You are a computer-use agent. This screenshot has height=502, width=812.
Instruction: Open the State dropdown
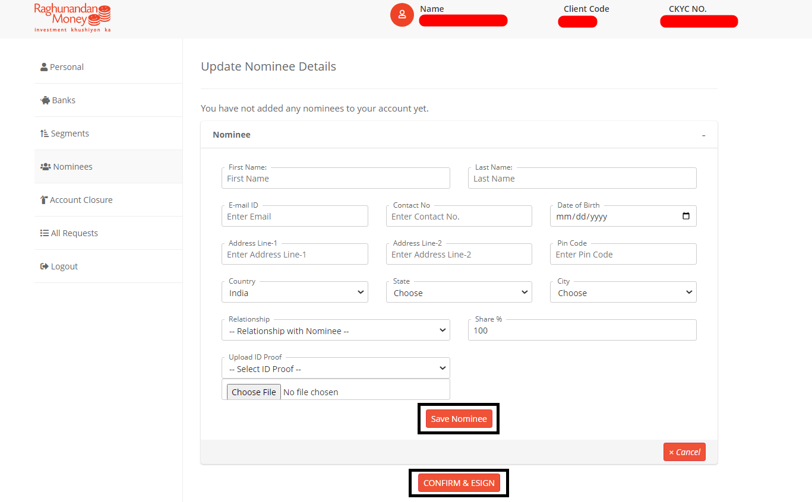click(x=459, y=292)
